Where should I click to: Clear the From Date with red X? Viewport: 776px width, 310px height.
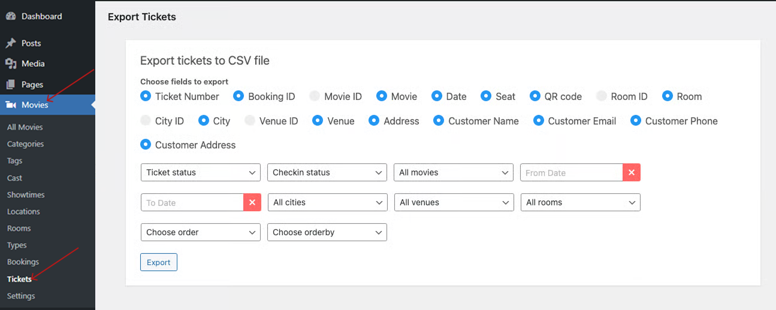pos(632,172)
